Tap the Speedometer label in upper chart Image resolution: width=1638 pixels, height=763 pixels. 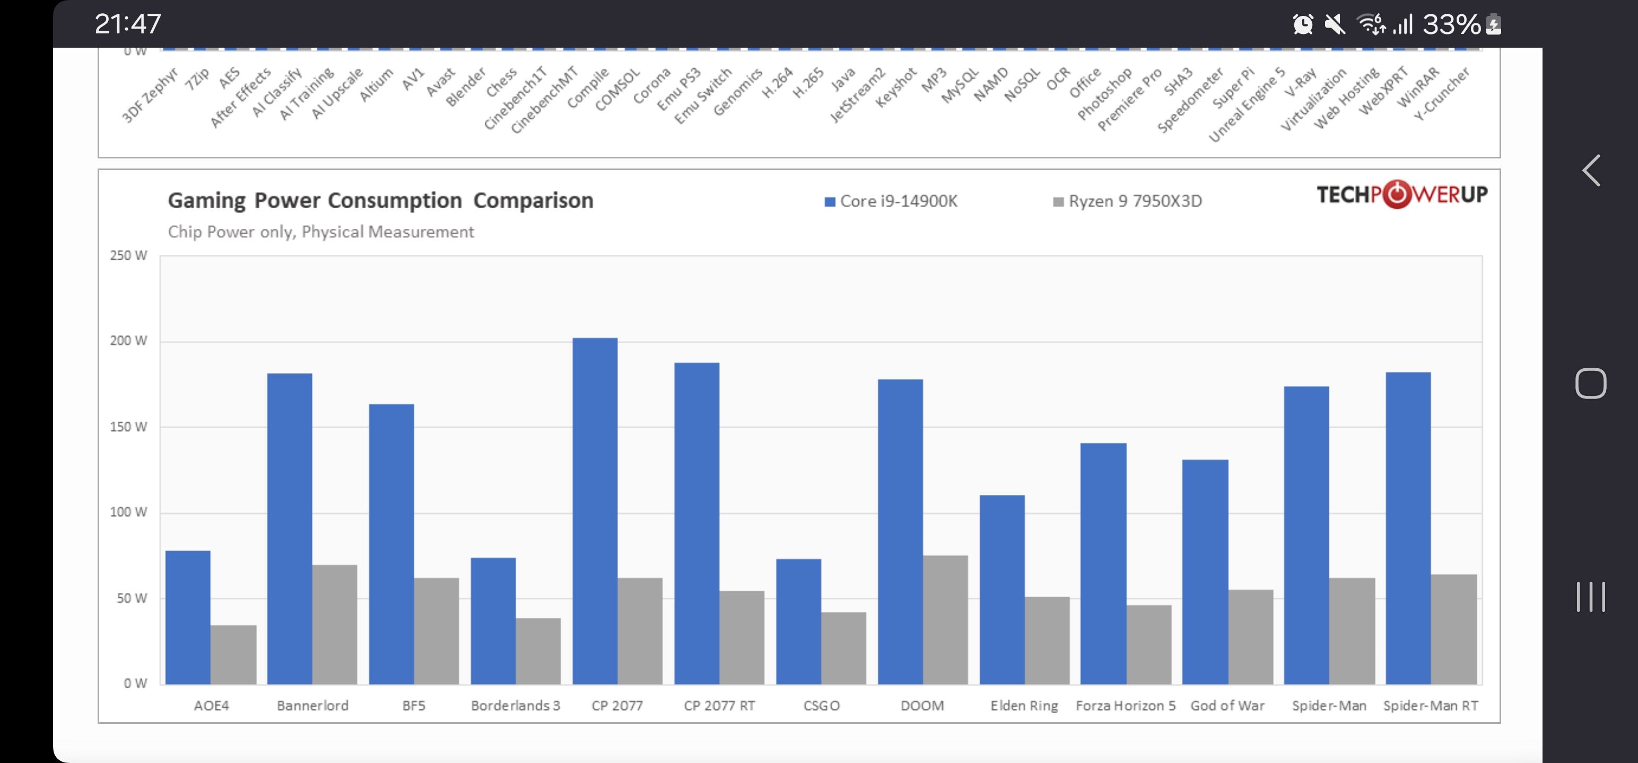click(1190, 100)
